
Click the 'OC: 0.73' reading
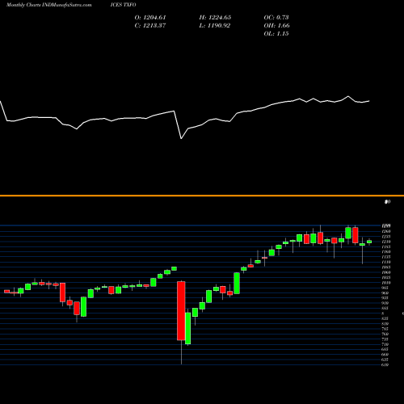pyautogui.click(x=276, y=18)
